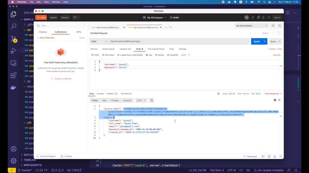Viewport: 309px width, 173px height.
Task: Open VS Code Run and Debug icon
Action: 13,51
